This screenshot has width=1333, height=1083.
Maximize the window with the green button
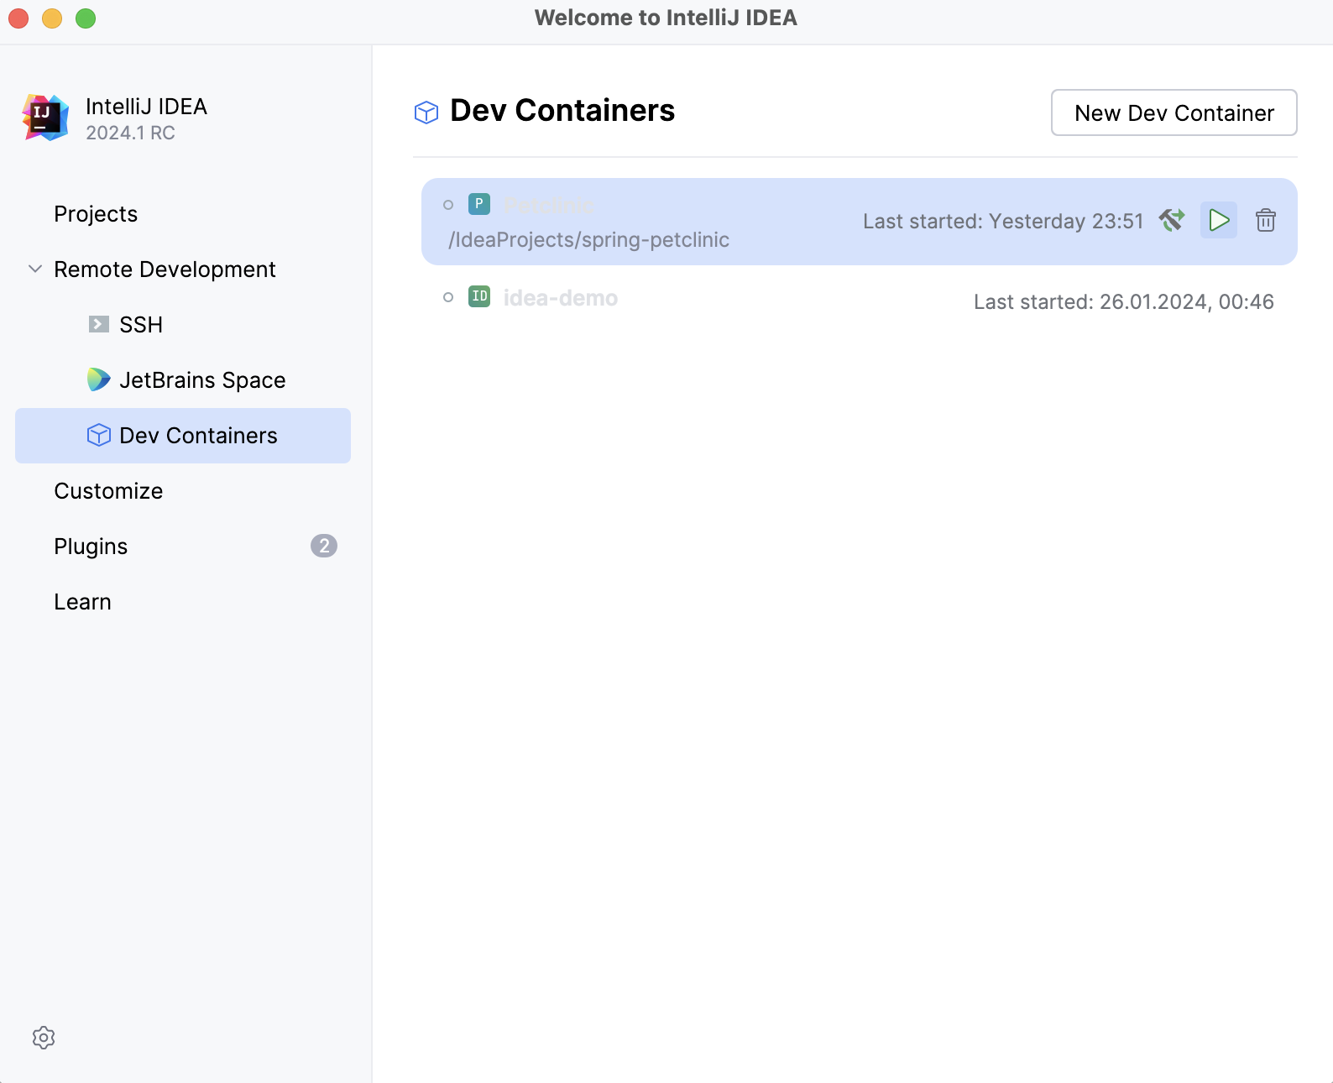[86, 18]
